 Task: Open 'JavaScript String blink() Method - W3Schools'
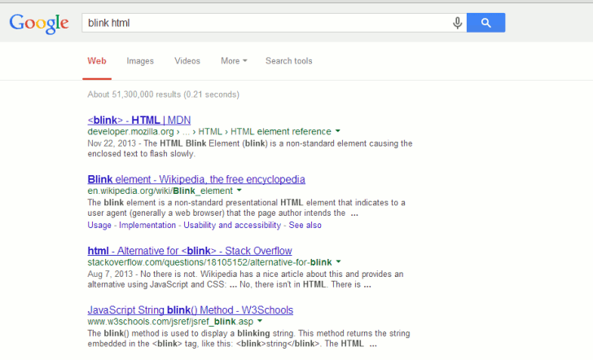coord(191,310)
